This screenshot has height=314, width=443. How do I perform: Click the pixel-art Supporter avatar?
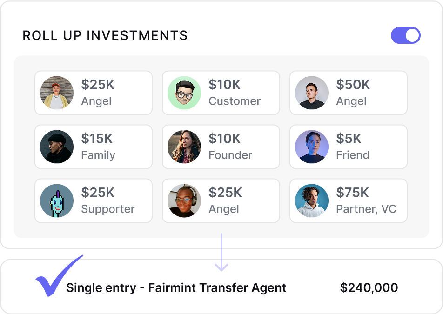click(x=57, y=201)
